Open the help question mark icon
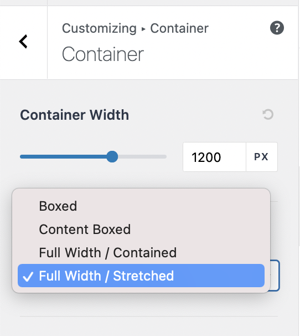Image resolution: width=300 pixels, height=336 pixels. coord(277,28)
